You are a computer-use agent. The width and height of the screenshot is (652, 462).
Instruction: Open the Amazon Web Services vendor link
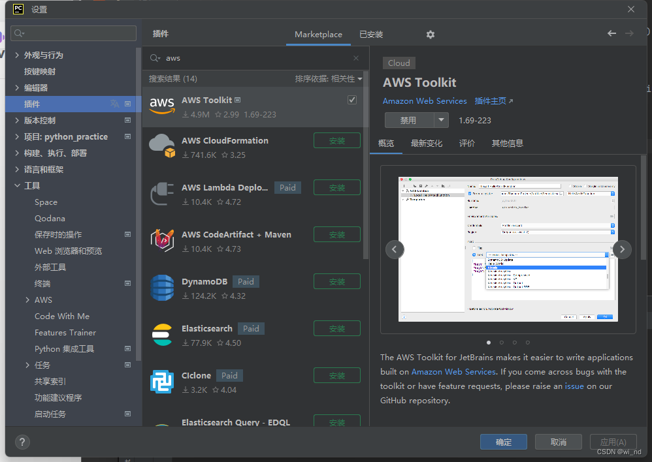point(425,101)
